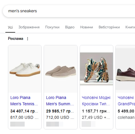Open the Чоловічі GrandPro product link
The width and height of the screenshot is (135, 134).
126,101
